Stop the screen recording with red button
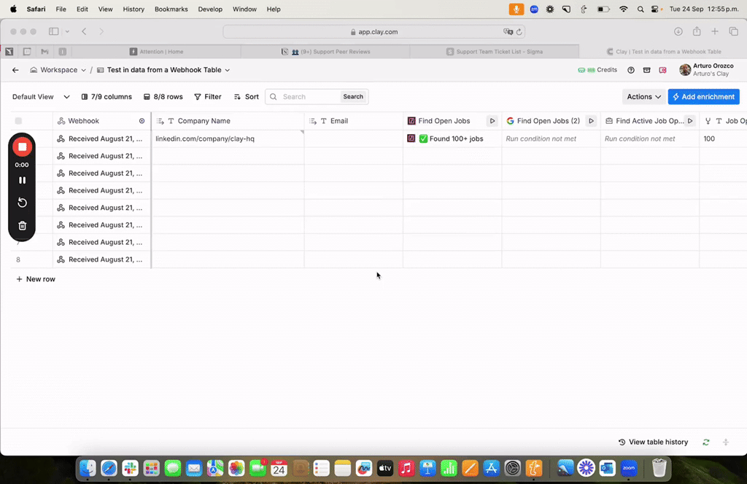 pos(22,147)
